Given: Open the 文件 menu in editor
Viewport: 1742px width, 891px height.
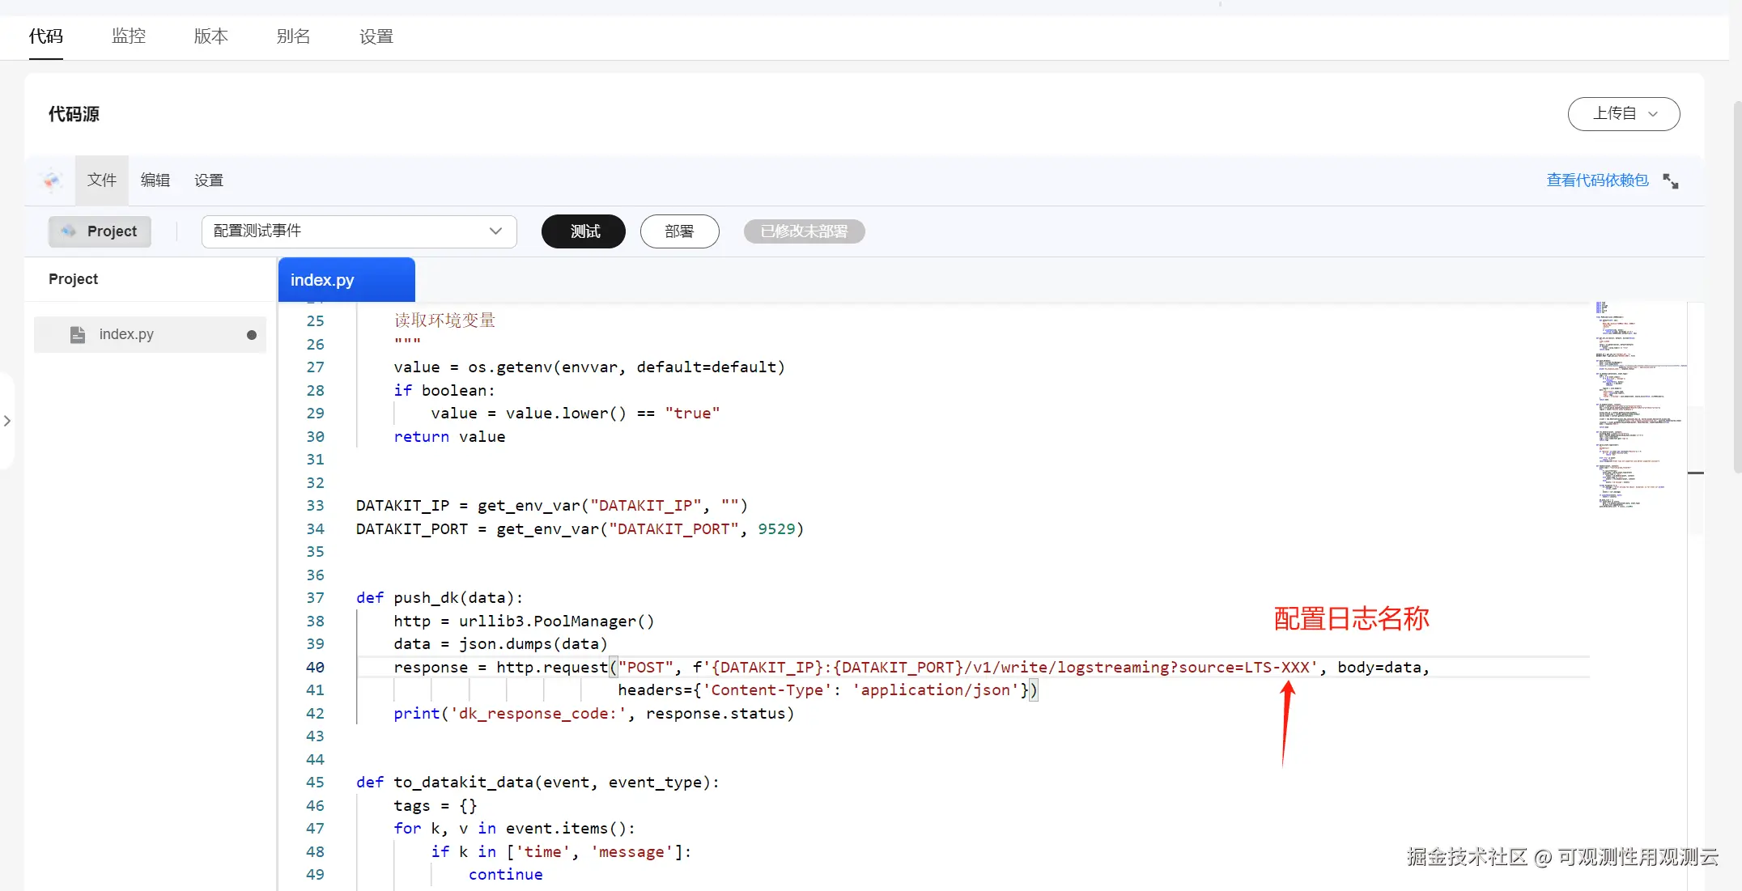Looking at the screenshot, I should click(101, 180).
